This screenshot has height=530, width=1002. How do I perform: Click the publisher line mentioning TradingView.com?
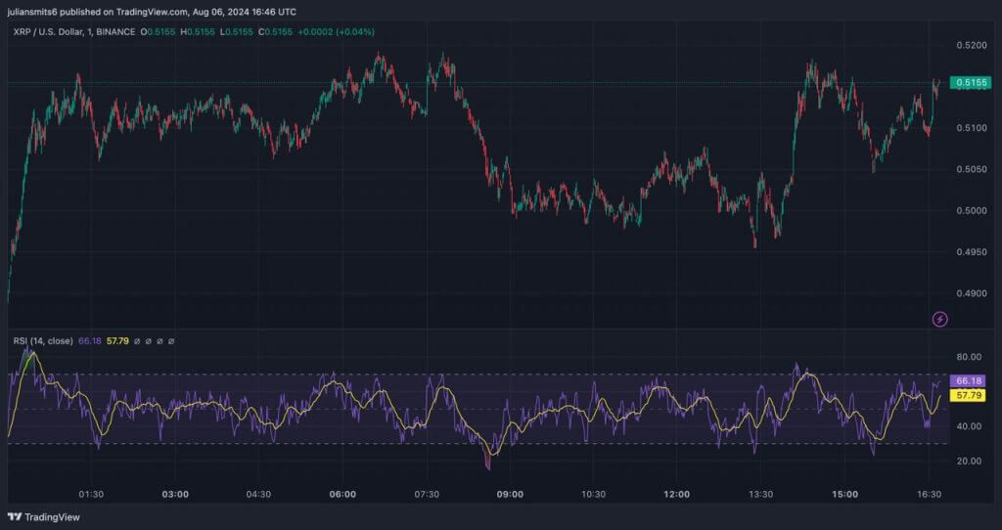151,12
